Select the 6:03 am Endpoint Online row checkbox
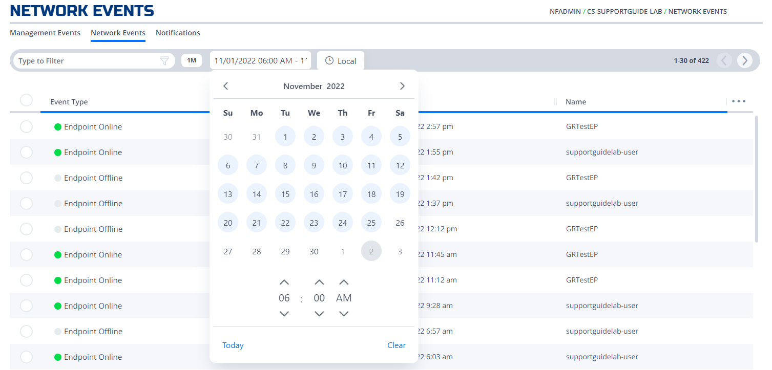Viewport: 772px width, 370px height. [26, 357]
